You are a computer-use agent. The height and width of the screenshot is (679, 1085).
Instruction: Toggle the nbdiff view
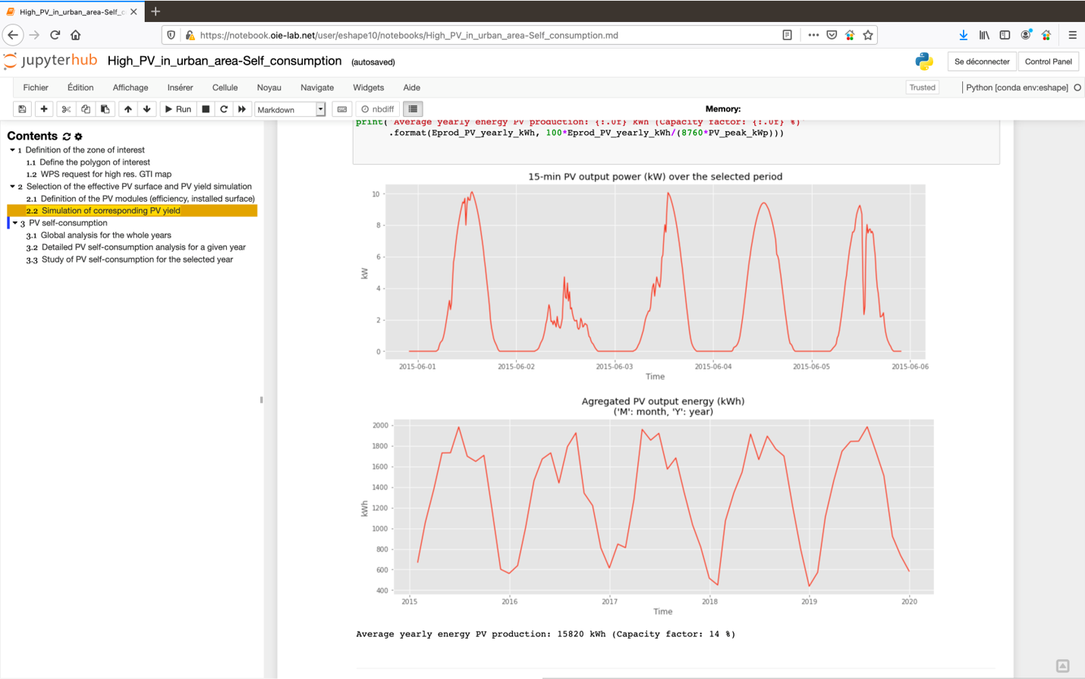[x=377, y=108]
